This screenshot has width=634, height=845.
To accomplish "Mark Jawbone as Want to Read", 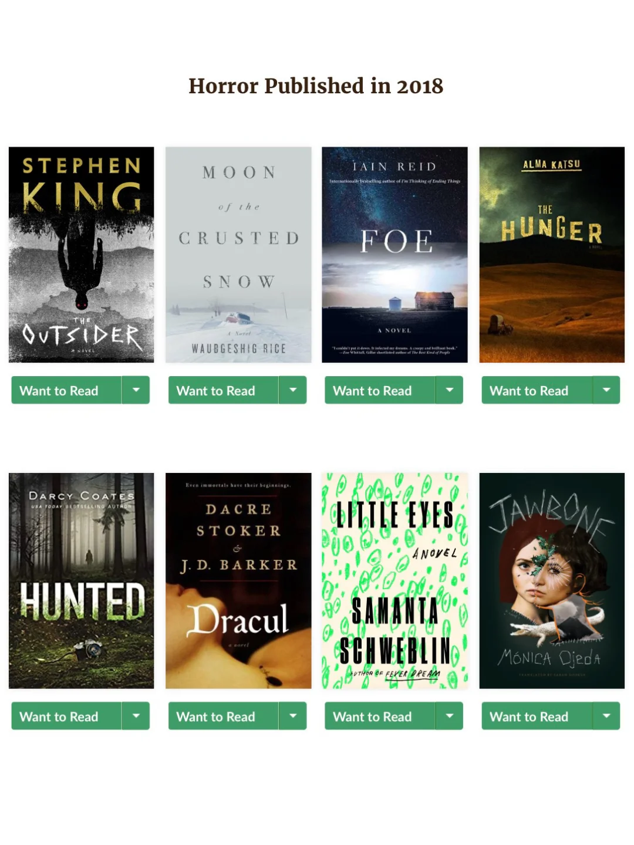I will click(x=537, y=715).
